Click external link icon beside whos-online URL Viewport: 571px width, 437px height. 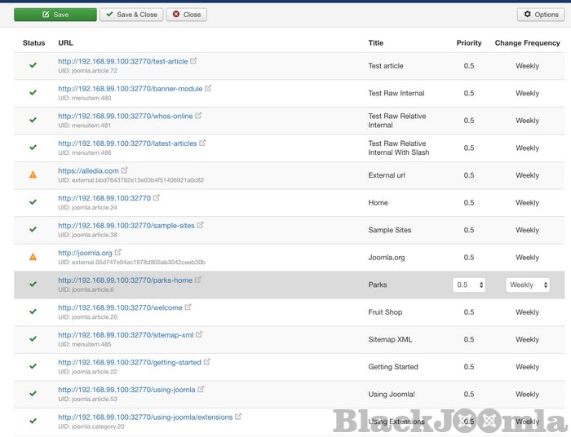pyautogui.click(x=198, y=116)
